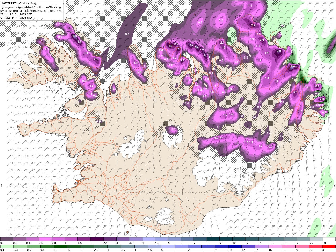The width and height of the screenshot is (336, 252).
Task: Select the light pink rain swatch between 16 and 18
Action: (x=275, y=246)
